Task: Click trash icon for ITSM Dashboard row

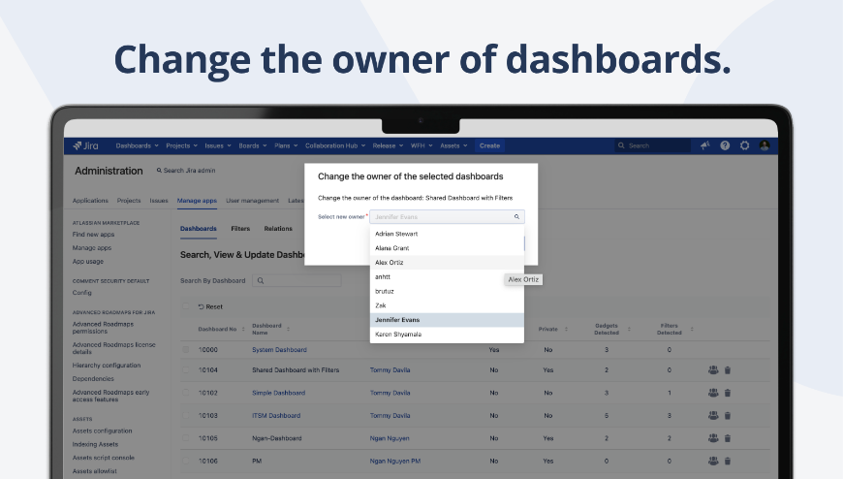Action: pyautogui.click(x=728, y=416)
